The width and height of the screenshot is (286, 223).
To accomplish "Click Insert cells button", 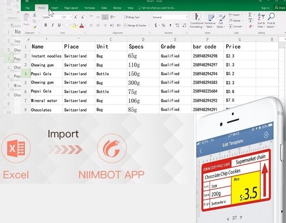I will (236, 15).
